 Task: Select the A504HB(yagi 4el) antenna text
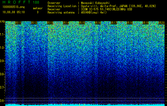click(x=94, y=12)
